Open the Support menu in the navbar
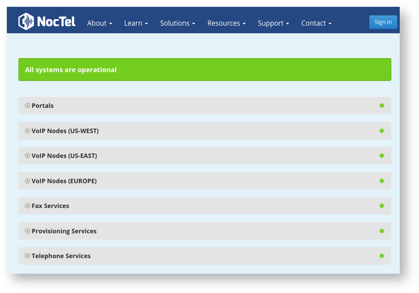This screenshot has height=293, width=419. pyautogui.click(x=273, y=23)
